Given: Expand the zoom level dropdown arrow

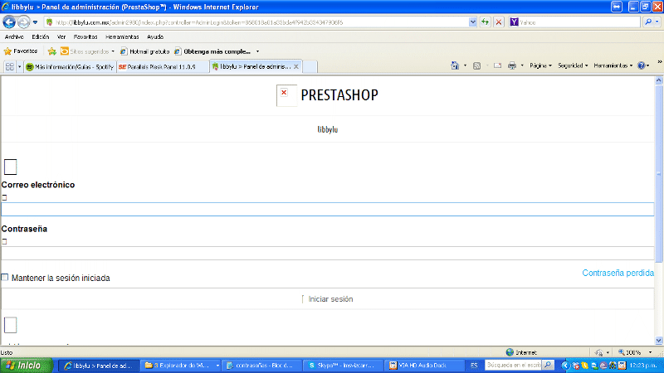Looking at the screenshot, I should click(x=650, y=352).
